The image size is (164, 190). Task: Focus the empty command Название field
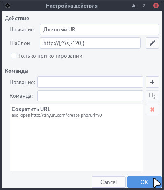(x=90, y=82)
